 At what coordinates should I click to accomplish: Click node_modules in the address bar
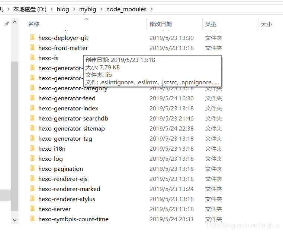(126, 9)
